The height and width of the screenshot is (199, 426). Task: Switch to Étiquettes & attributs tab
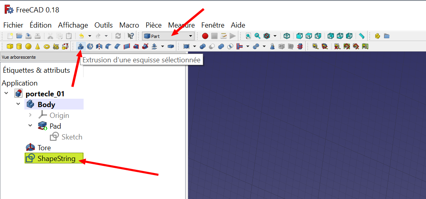(x=36, y=70)
